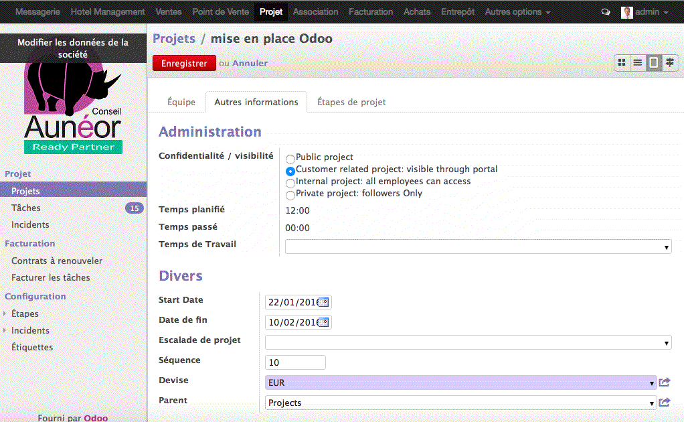Image resolution: width=684 pixels, height=422 pixels.
Task: Select the Internal project option
Action: pos(290,182)
